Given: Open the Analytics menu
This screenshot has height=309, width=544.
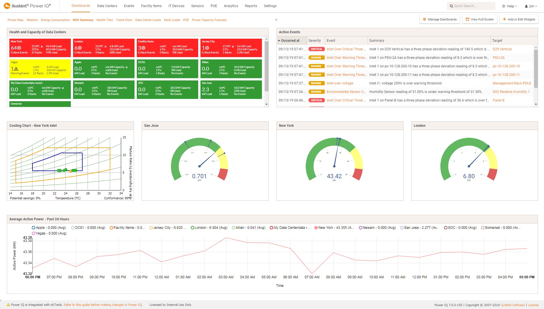Looking at the screenshot, I should coord(231,6).
